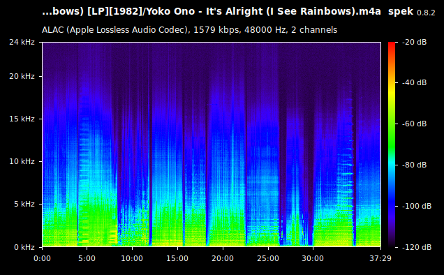
Task: Click the dB color gradient scale bar
Action: click(392, 144)
